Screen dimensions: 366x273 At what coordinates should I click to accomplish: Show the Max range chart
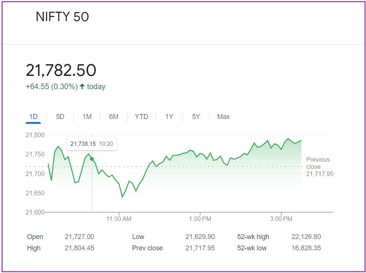(x=223, y=117)
